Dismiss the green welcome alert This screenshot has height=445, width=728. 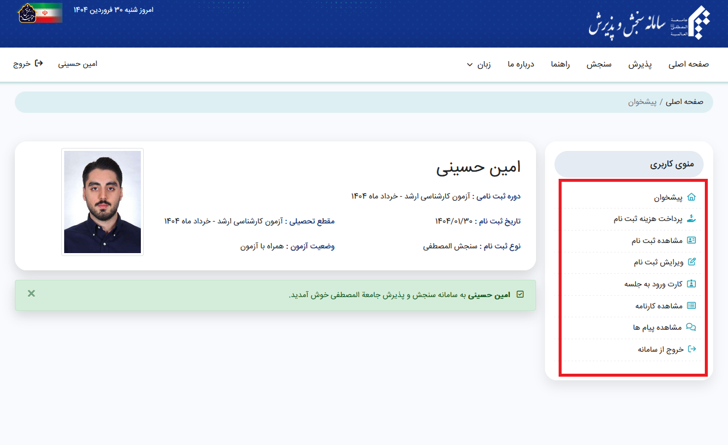coord(31,293)
